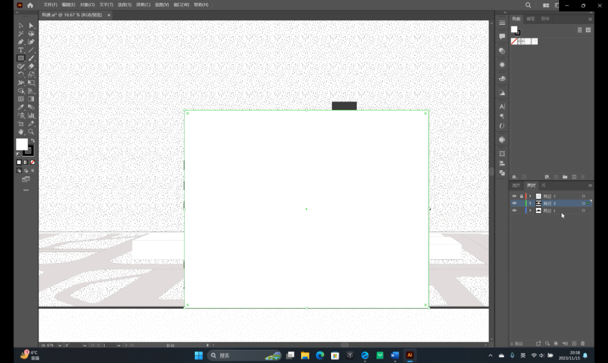Click the white fill color box in toolbar

[x=22, y=144]
